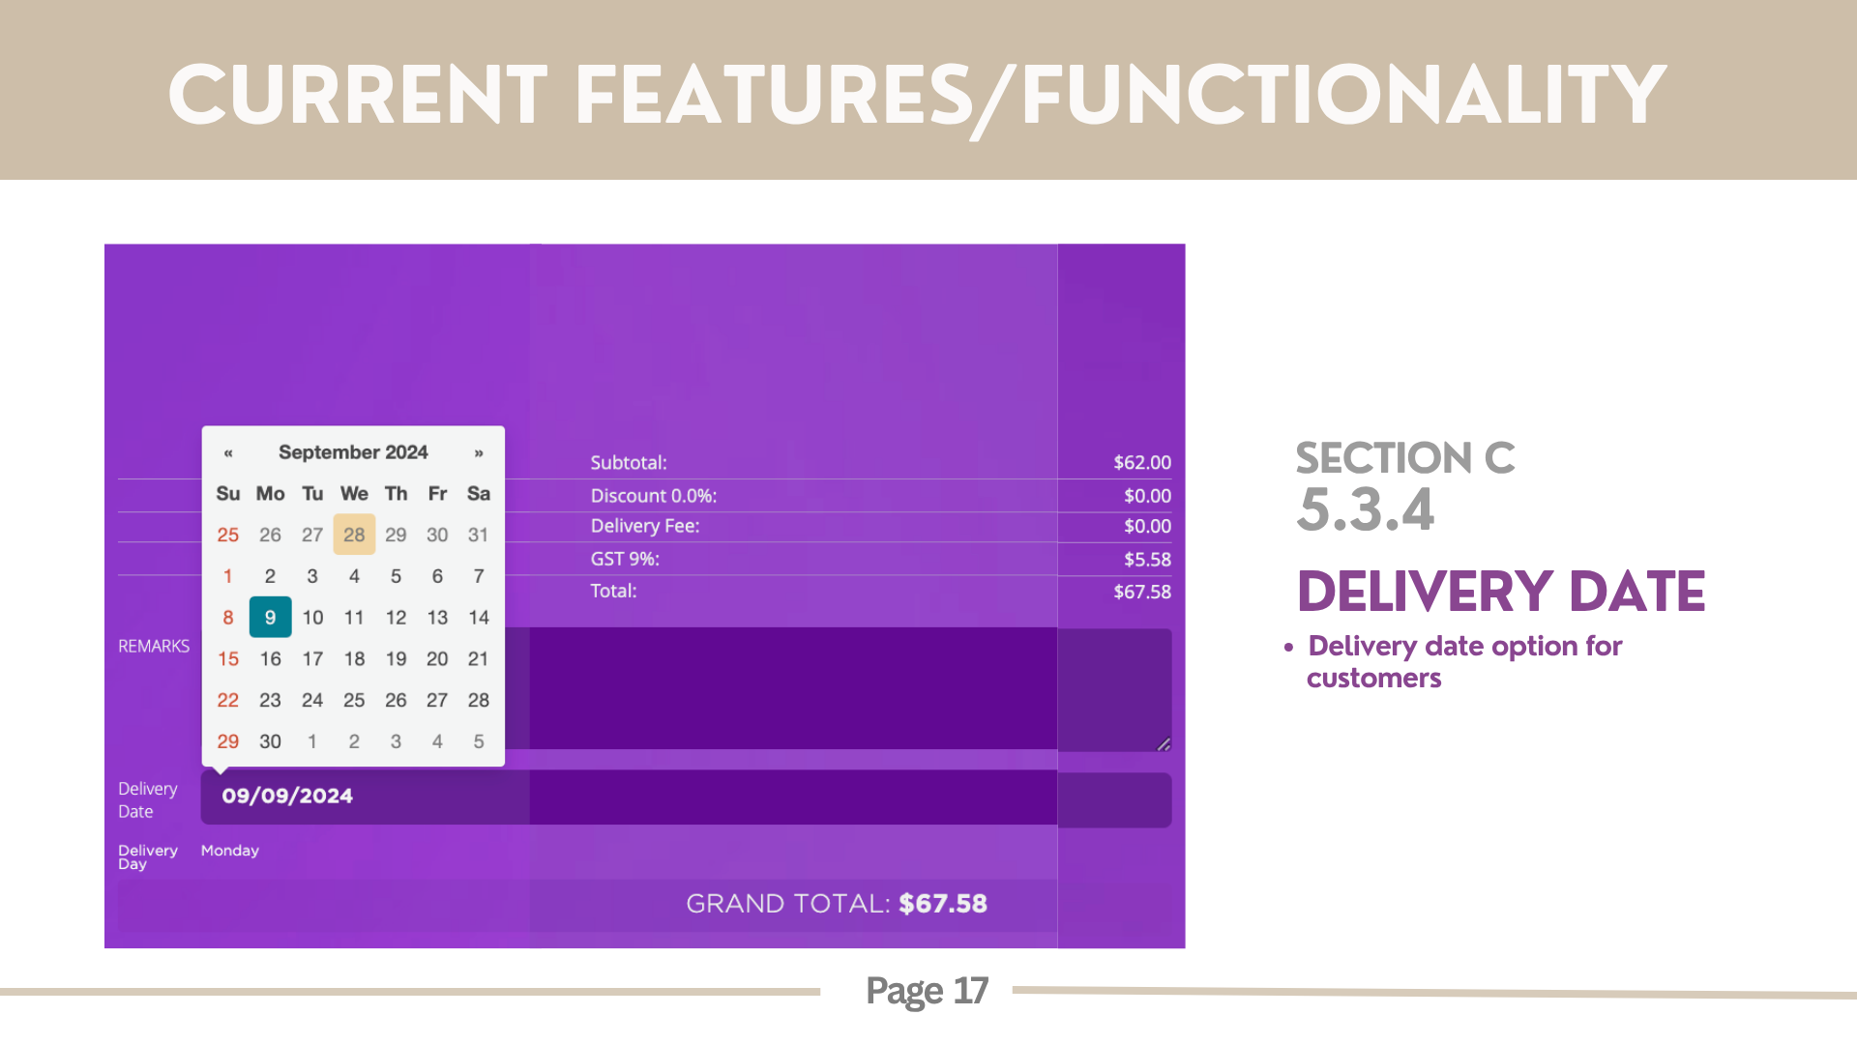Click the REMARKS label
The height and width of the screenshot is (1044, 1857).
[x=154, y=646]
